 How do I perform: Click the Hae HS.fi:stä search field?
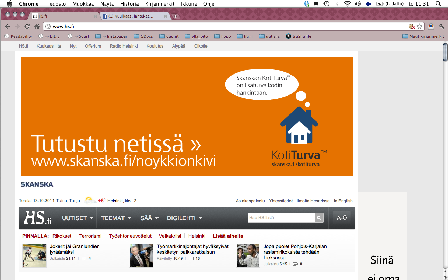click(x=281, y=218)
